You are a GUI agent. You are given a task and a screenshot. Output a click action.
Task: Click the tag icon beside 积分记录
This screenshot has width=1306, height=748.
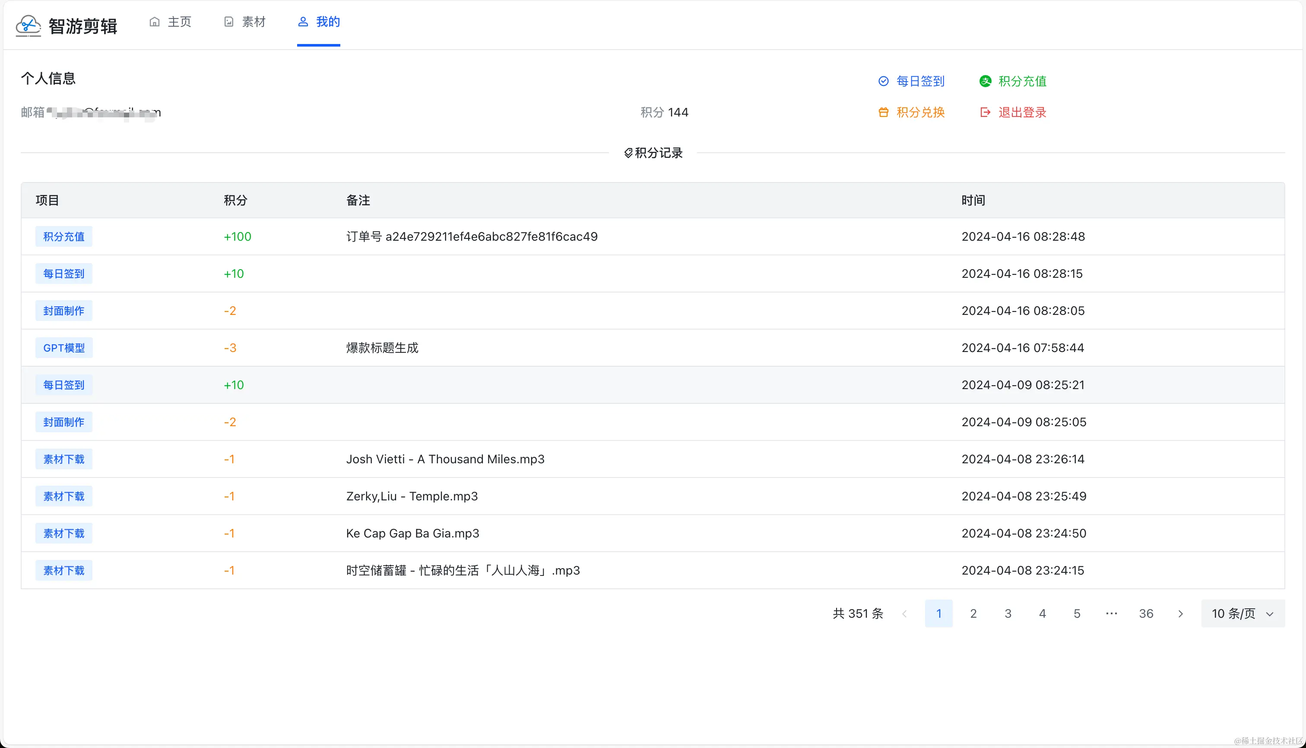click(x=628, y=153)
